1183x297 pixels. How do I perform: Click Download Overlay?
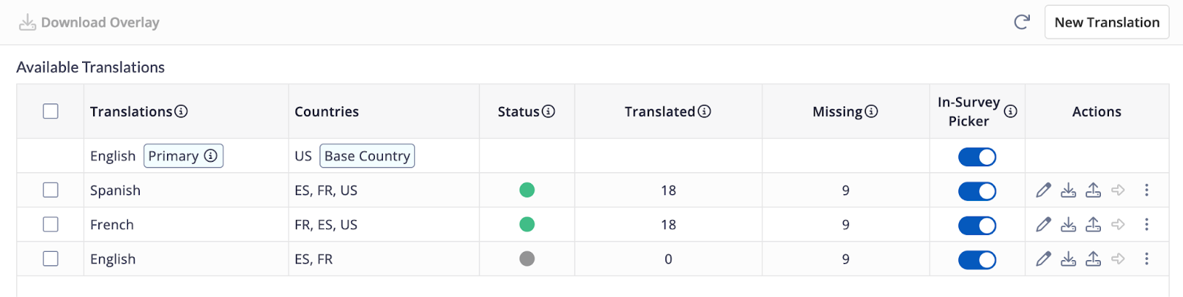click(x=89, y=22)
